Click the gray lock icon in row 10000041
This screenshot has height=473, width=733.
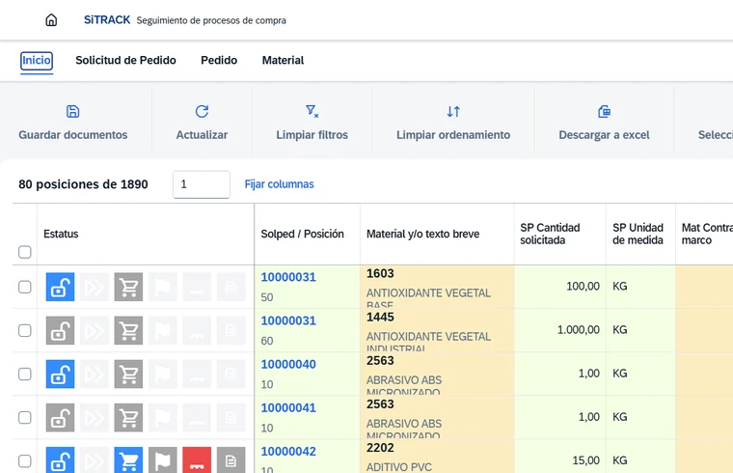[x=60, y=417]
